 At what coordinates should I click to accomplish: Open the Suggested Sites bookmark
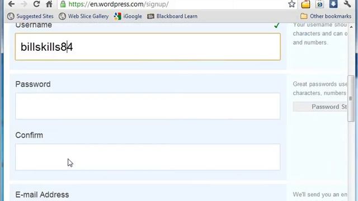[x=30, y=16]
